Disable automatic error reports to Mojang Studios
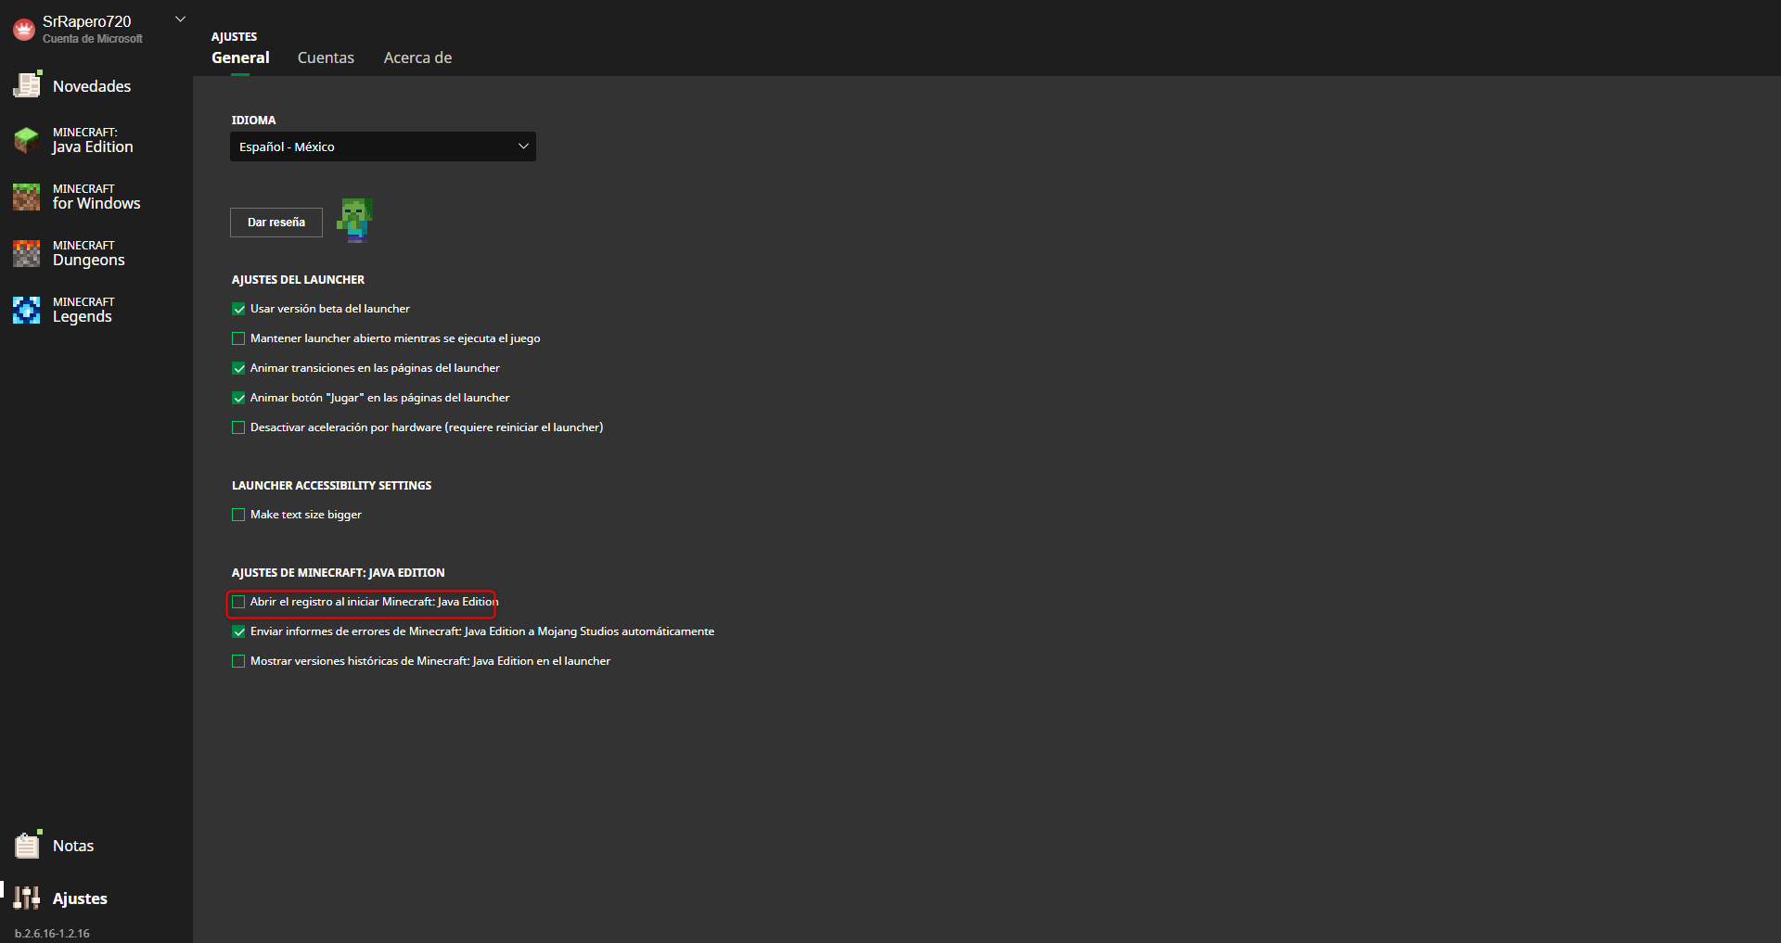Screen dimensions: 1781x943 (238, 631)
